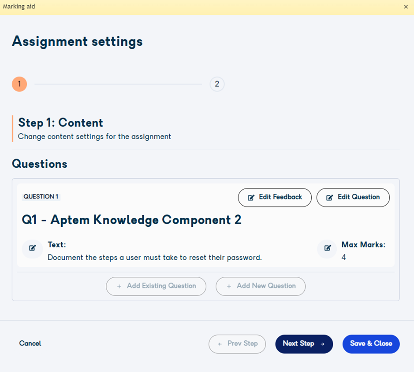Click the plus icon on Add Existing Question
The width and height of the screenshot is (414, 372).
pyautogui.click(x=119, y=286)
